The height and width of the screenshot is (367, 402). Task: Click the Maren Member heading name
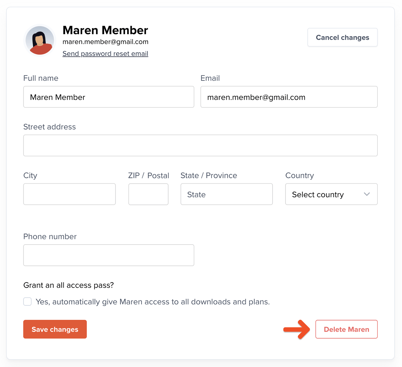click(x=105, y=30)
